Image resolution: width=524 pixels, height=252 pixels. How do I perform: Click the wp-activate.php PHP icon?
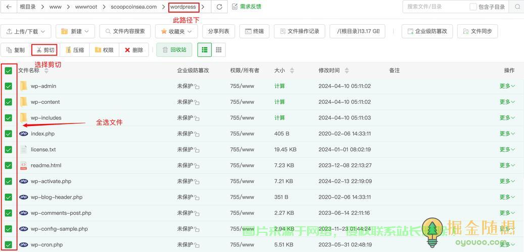coord(23,181)
